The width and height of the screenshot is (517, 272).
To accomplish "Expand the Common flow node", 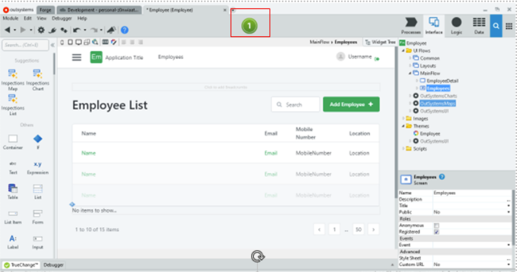I will (410, 58).
